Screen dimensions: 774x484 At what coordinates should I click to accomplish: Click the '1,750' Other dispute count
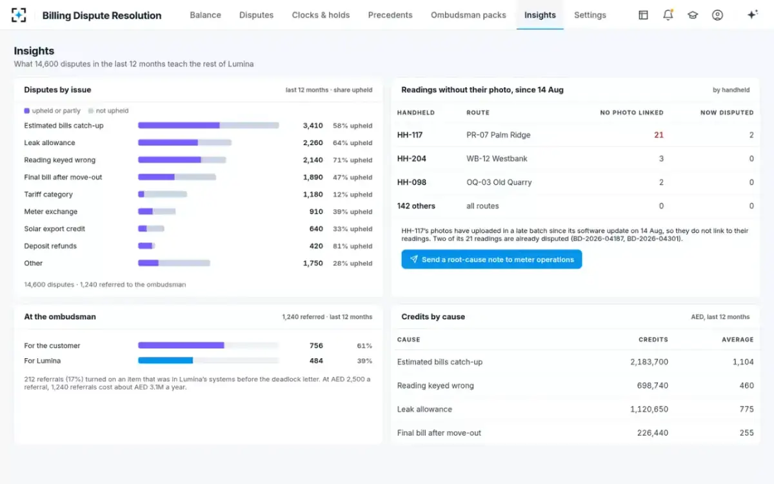tap(313, 263)
